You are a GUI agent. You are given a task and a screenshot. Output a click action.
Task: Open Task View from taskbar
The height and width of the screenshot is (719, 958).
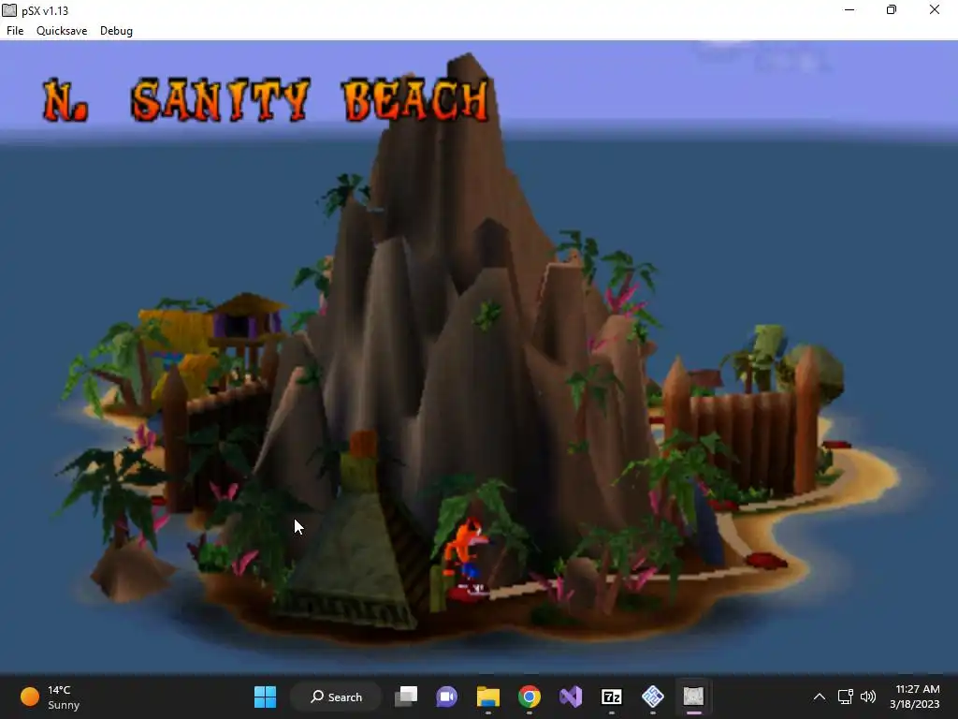click(406, 697)
